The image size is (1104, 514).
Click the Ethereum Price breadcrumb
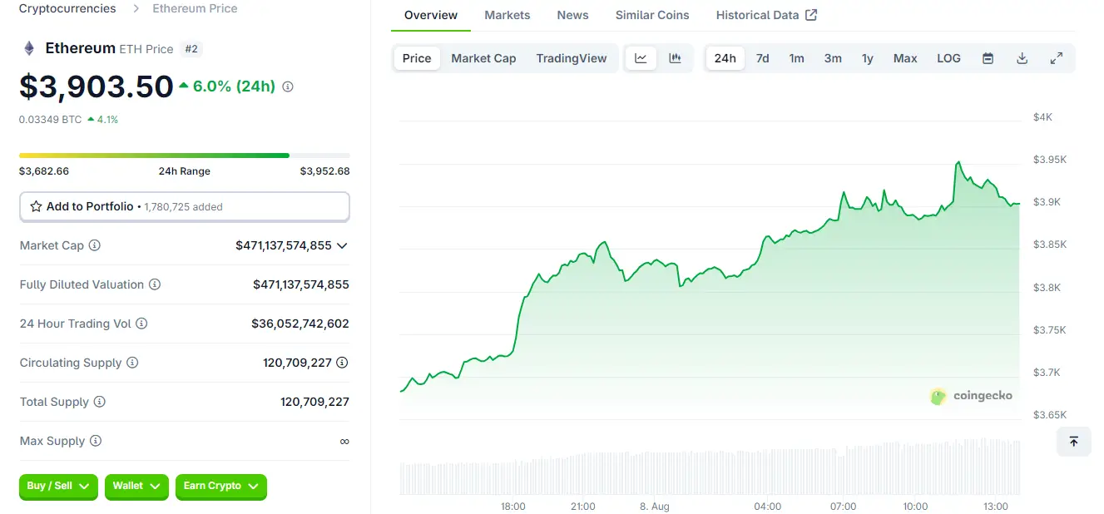[195, 8]
